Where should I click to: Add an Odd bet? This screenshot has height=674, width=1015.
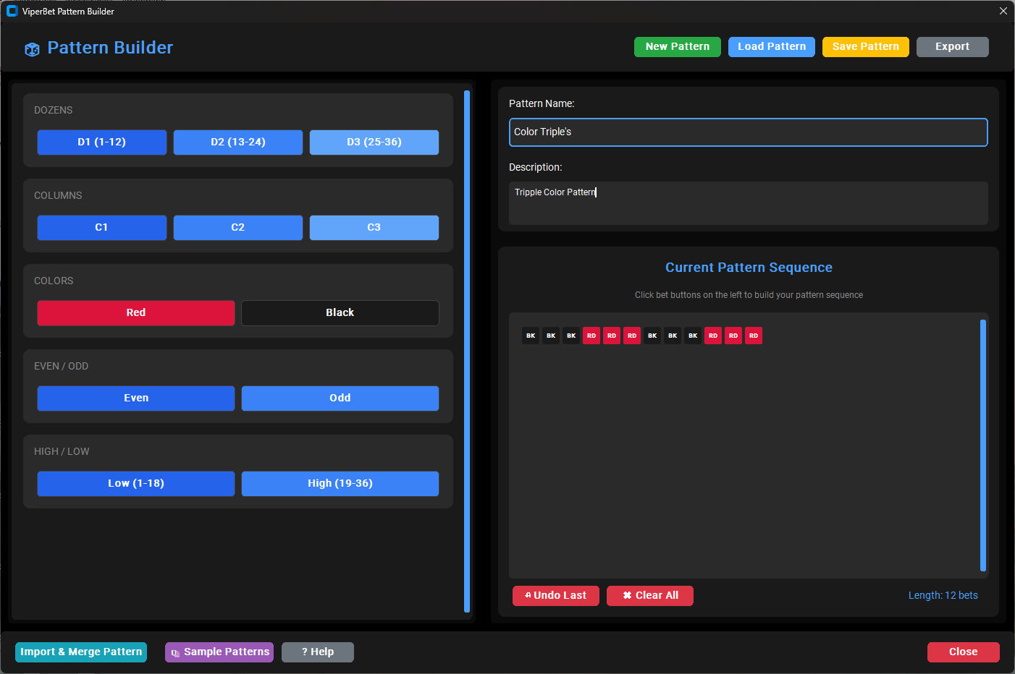[340, 398]
